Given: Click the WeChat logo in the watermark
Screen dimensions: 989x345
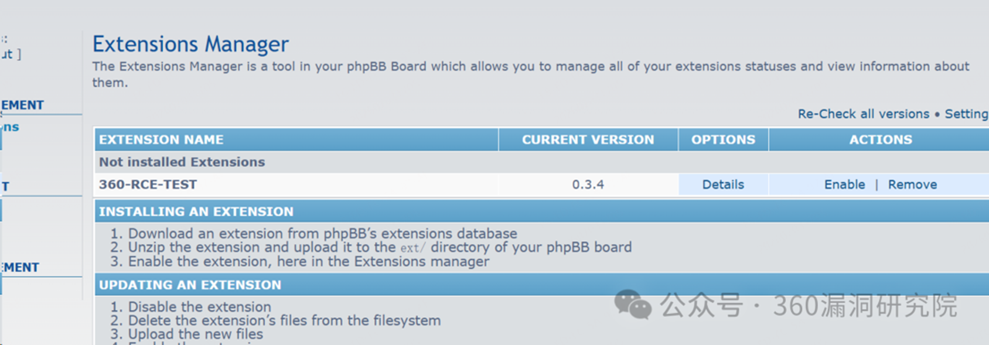Looking at the screenshot, I should tap(633, 305).
